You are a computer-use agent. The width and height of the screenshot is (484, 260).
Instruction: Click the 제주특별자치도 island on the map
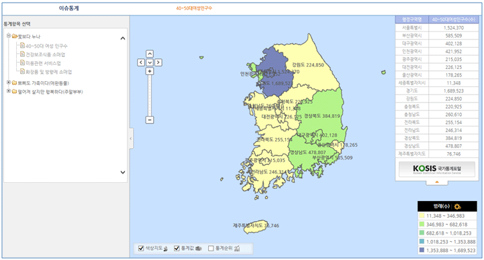255,227
